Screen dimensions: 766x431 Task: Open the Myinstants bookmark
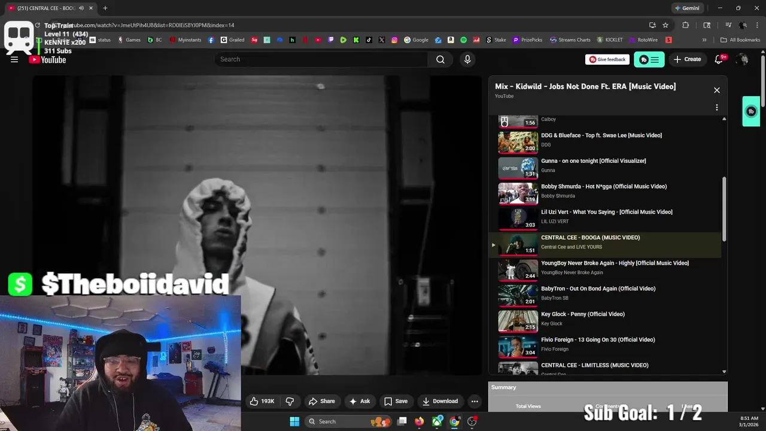tap(186, 40)
